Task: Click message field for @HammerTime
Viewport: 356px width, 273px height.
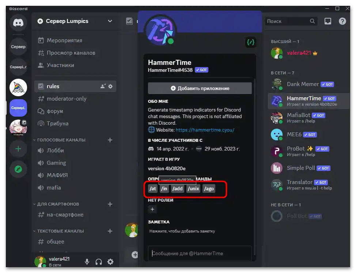Action: [x=200, y=253]
